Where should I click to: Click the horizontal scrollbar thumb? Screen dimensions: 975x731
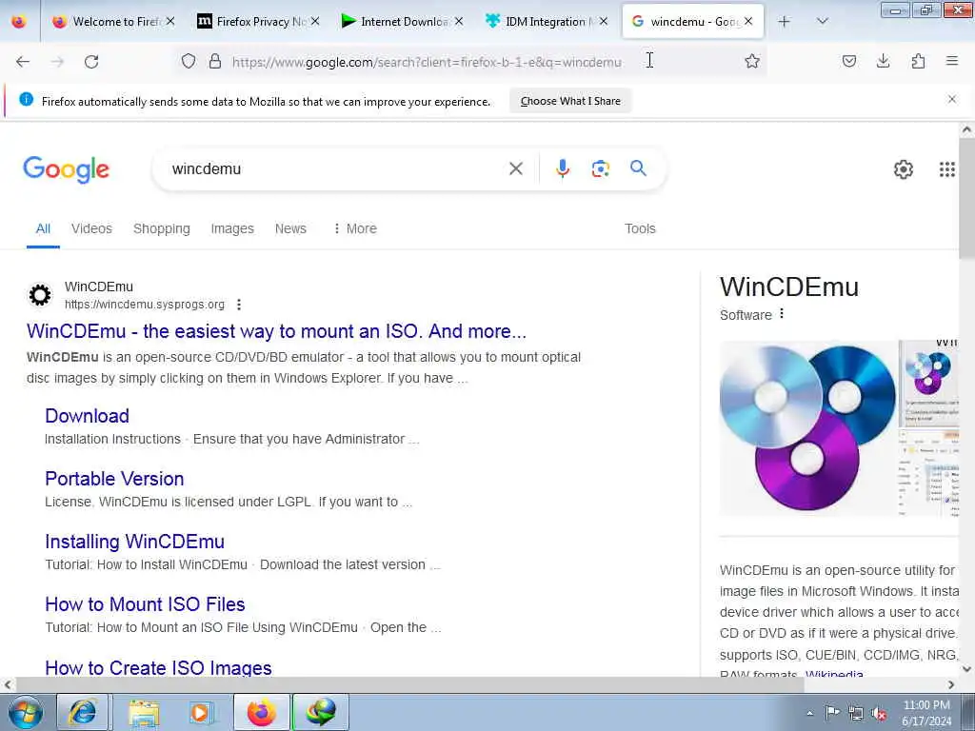pyautogui.click(x=410, y=685)
